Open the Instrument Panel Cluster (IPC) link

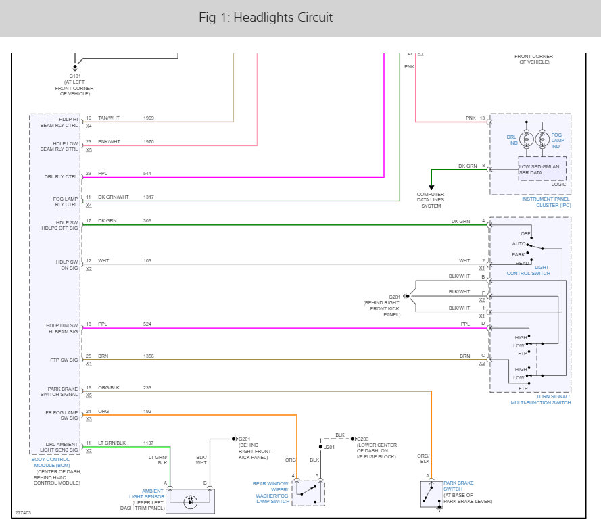pyautogui.click(x=546, y=202)
